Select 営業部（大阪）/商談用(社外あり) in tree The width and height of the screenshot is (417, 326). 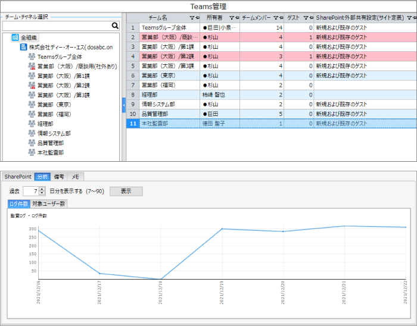(77, 67)
